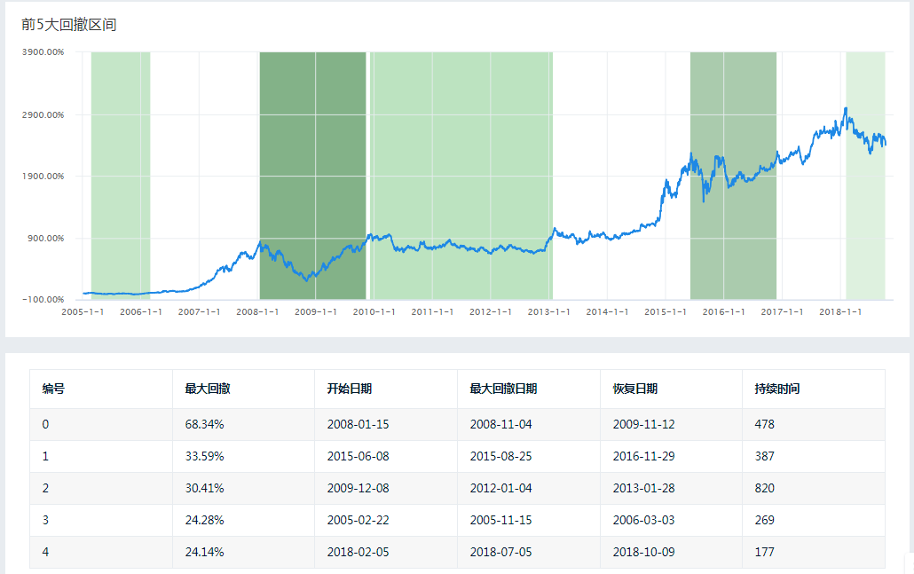The height and width of the screenshot is (574, 914).
Task: Click recovery date 2013-01-28
Action: click(x=643, y=488)
